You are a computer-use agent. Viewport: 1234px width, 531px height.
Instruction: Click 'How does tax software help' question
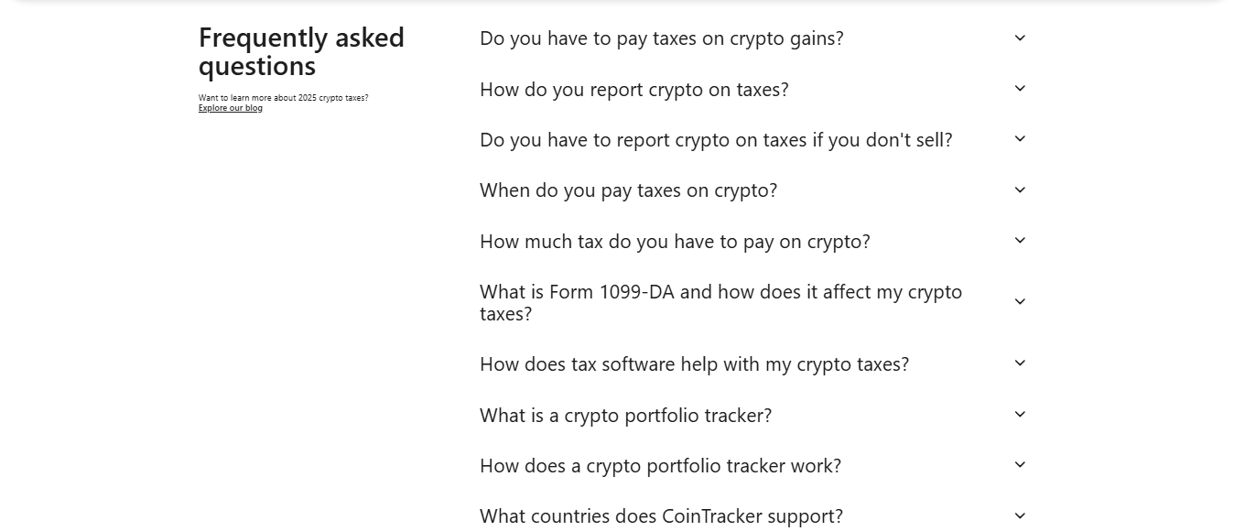coord(694,364)
